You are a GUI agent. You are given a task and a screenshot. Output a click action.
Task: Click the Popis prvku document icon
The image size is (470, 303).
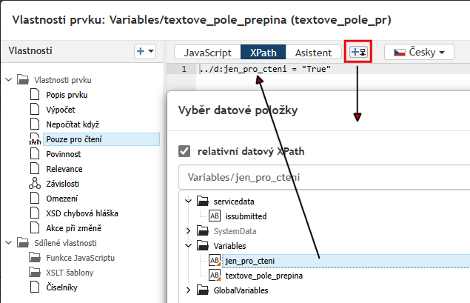pos(35,94)
